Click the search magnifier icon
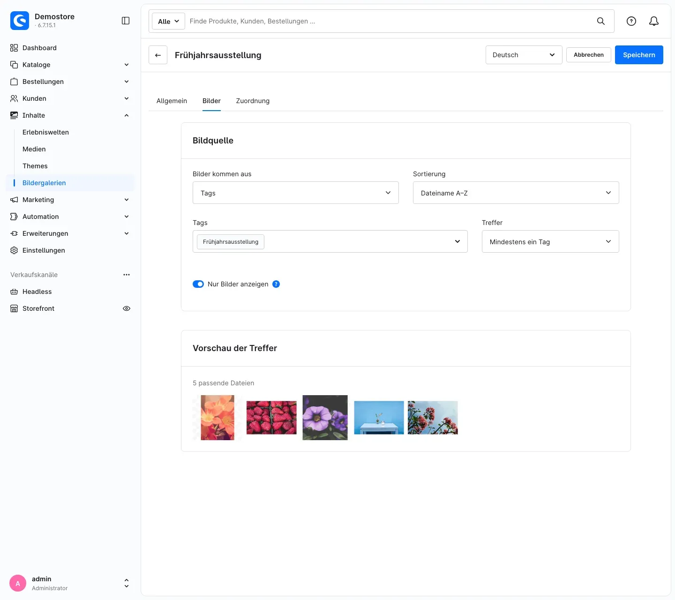Viewport: 675px width, 600px height. 601,21
